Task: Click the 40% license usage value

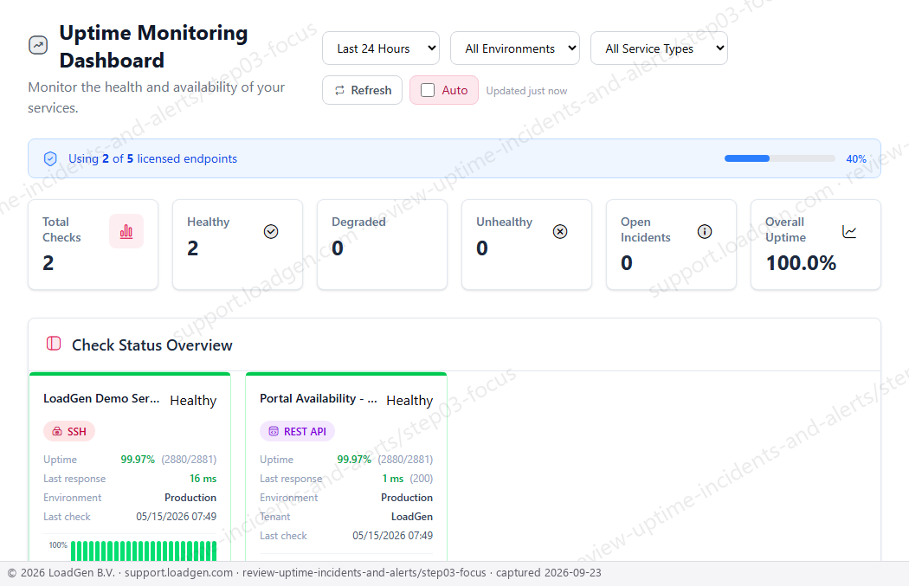Action: 856,158
